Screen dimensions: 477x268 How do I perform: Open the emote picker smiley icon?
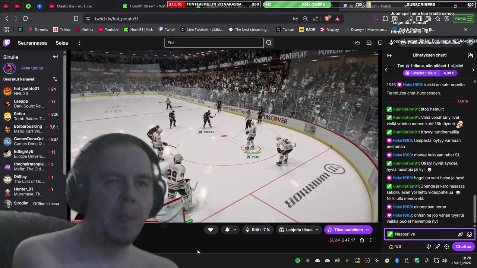[x=470, y=234]
